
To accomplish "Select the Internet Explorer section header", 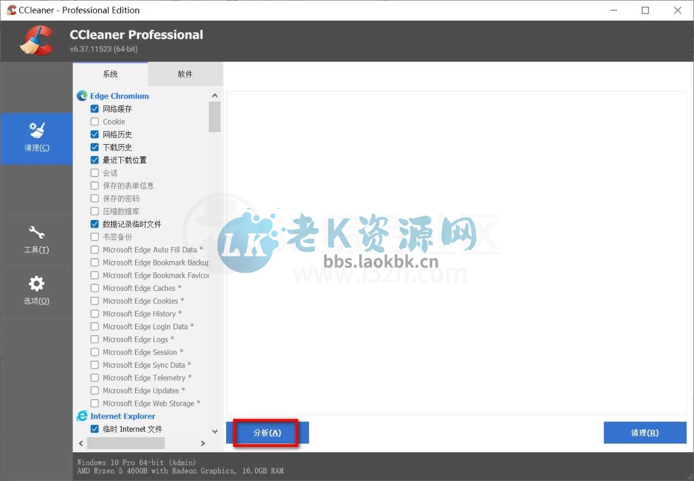I will [x=123, y=416].
